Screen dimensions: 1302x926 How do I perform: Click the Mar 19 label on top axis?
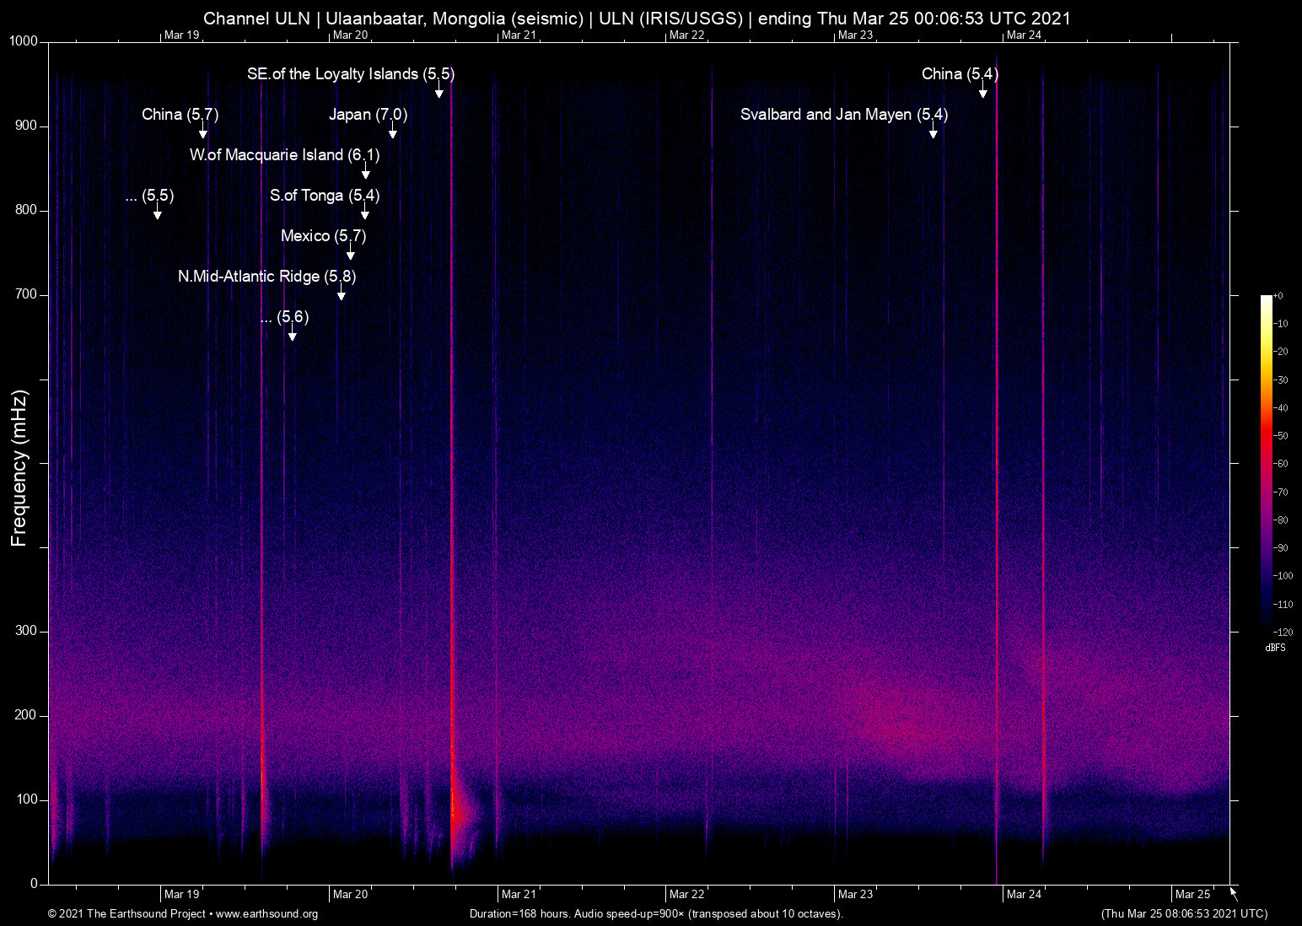(181, 35)
